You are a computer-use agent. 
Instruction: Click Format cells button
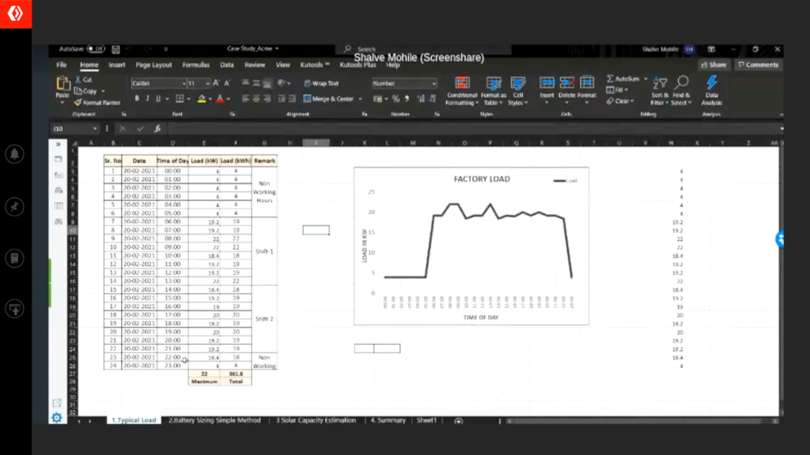tap(587, 90)
